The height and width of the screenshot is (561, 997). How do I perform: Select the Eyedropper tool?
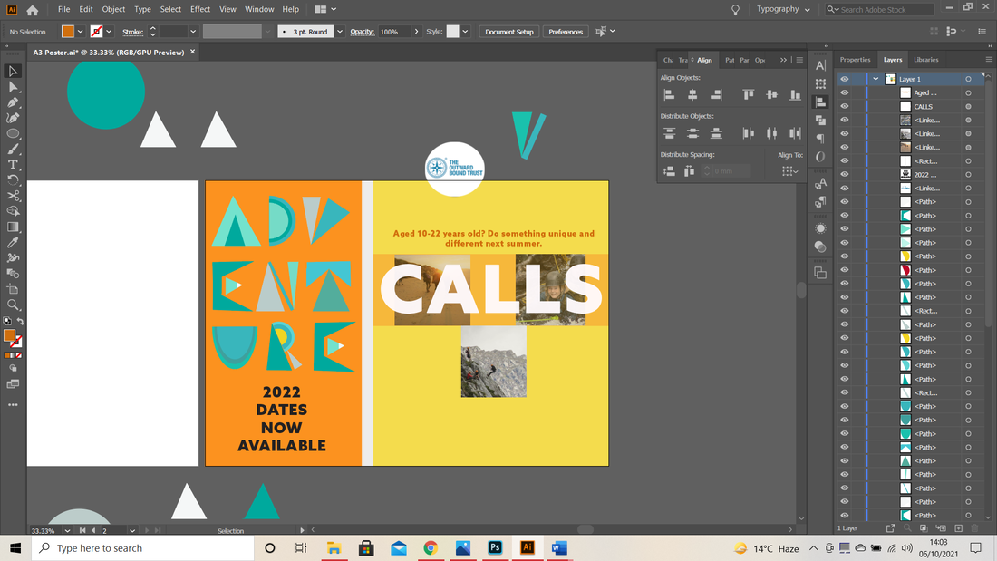click(13, 242)
